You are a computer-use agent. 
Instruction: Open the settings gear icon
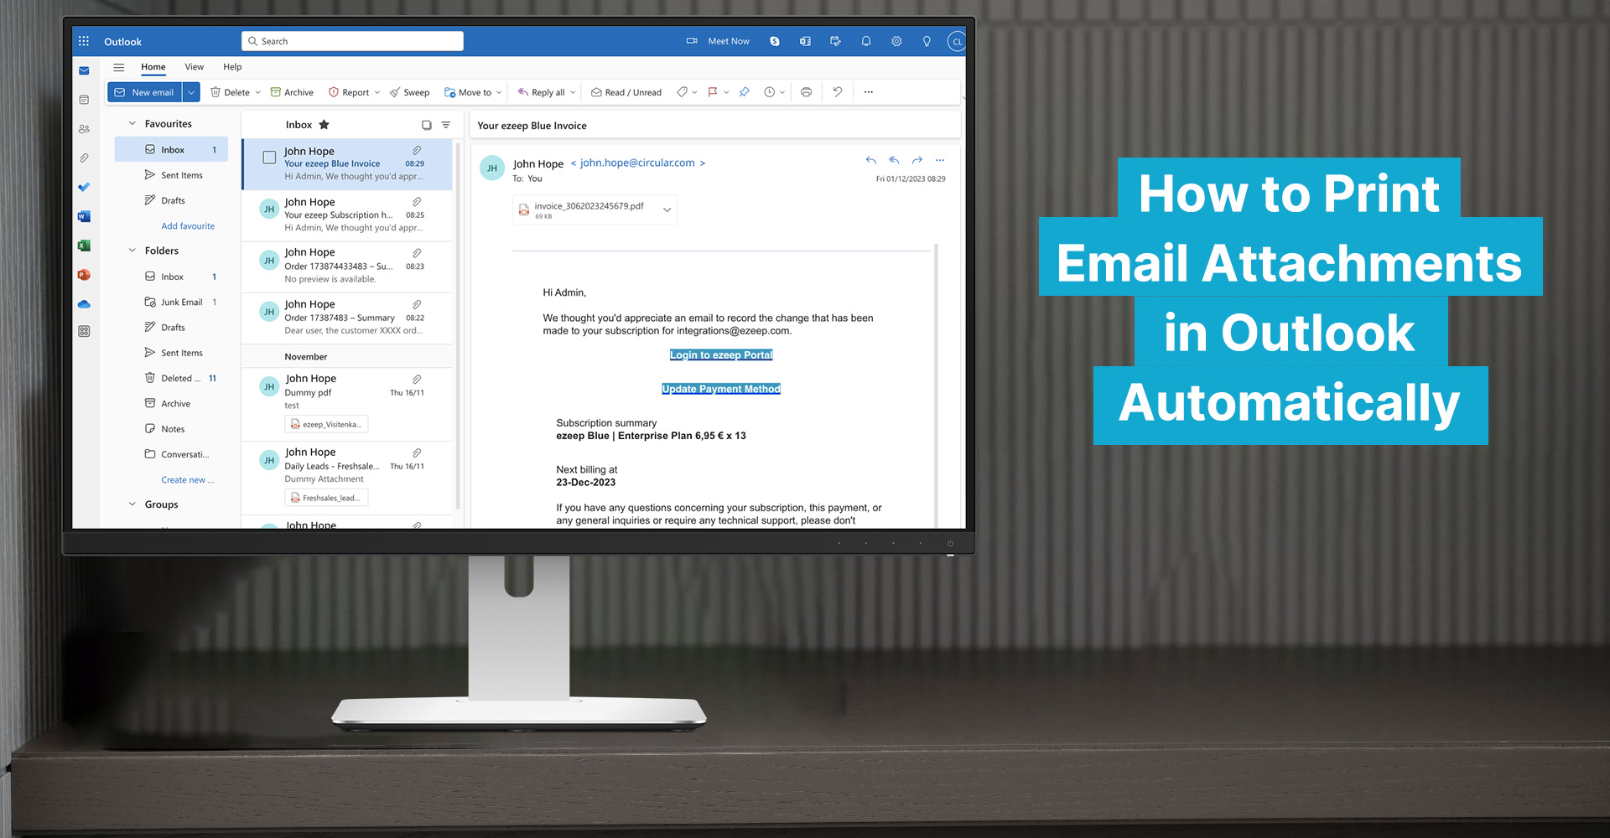click(896, 41)
